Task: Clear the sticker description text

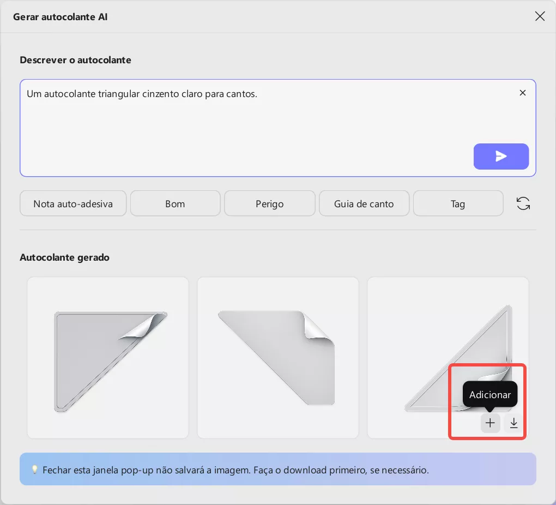Action: point(522,93)
